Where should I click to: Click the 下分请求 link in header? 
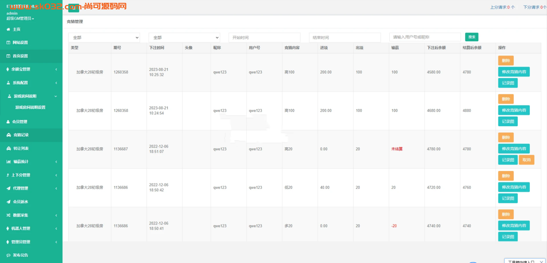[x=535, y=7]
